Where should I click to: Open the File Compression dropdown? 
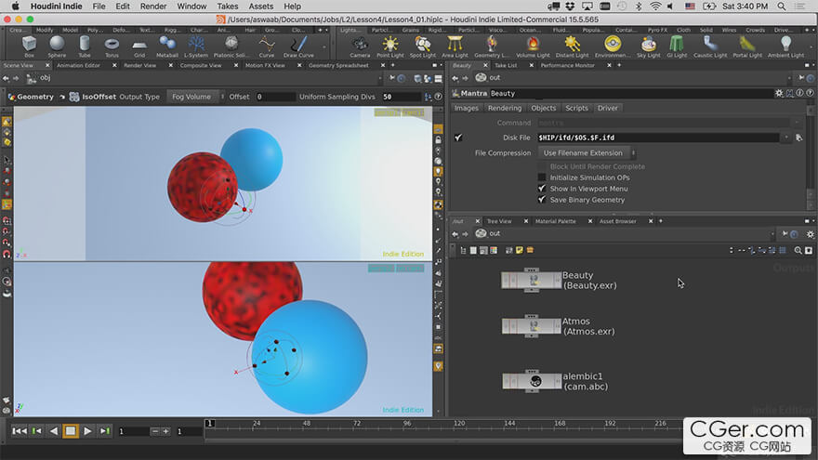(x=587, y=152)
